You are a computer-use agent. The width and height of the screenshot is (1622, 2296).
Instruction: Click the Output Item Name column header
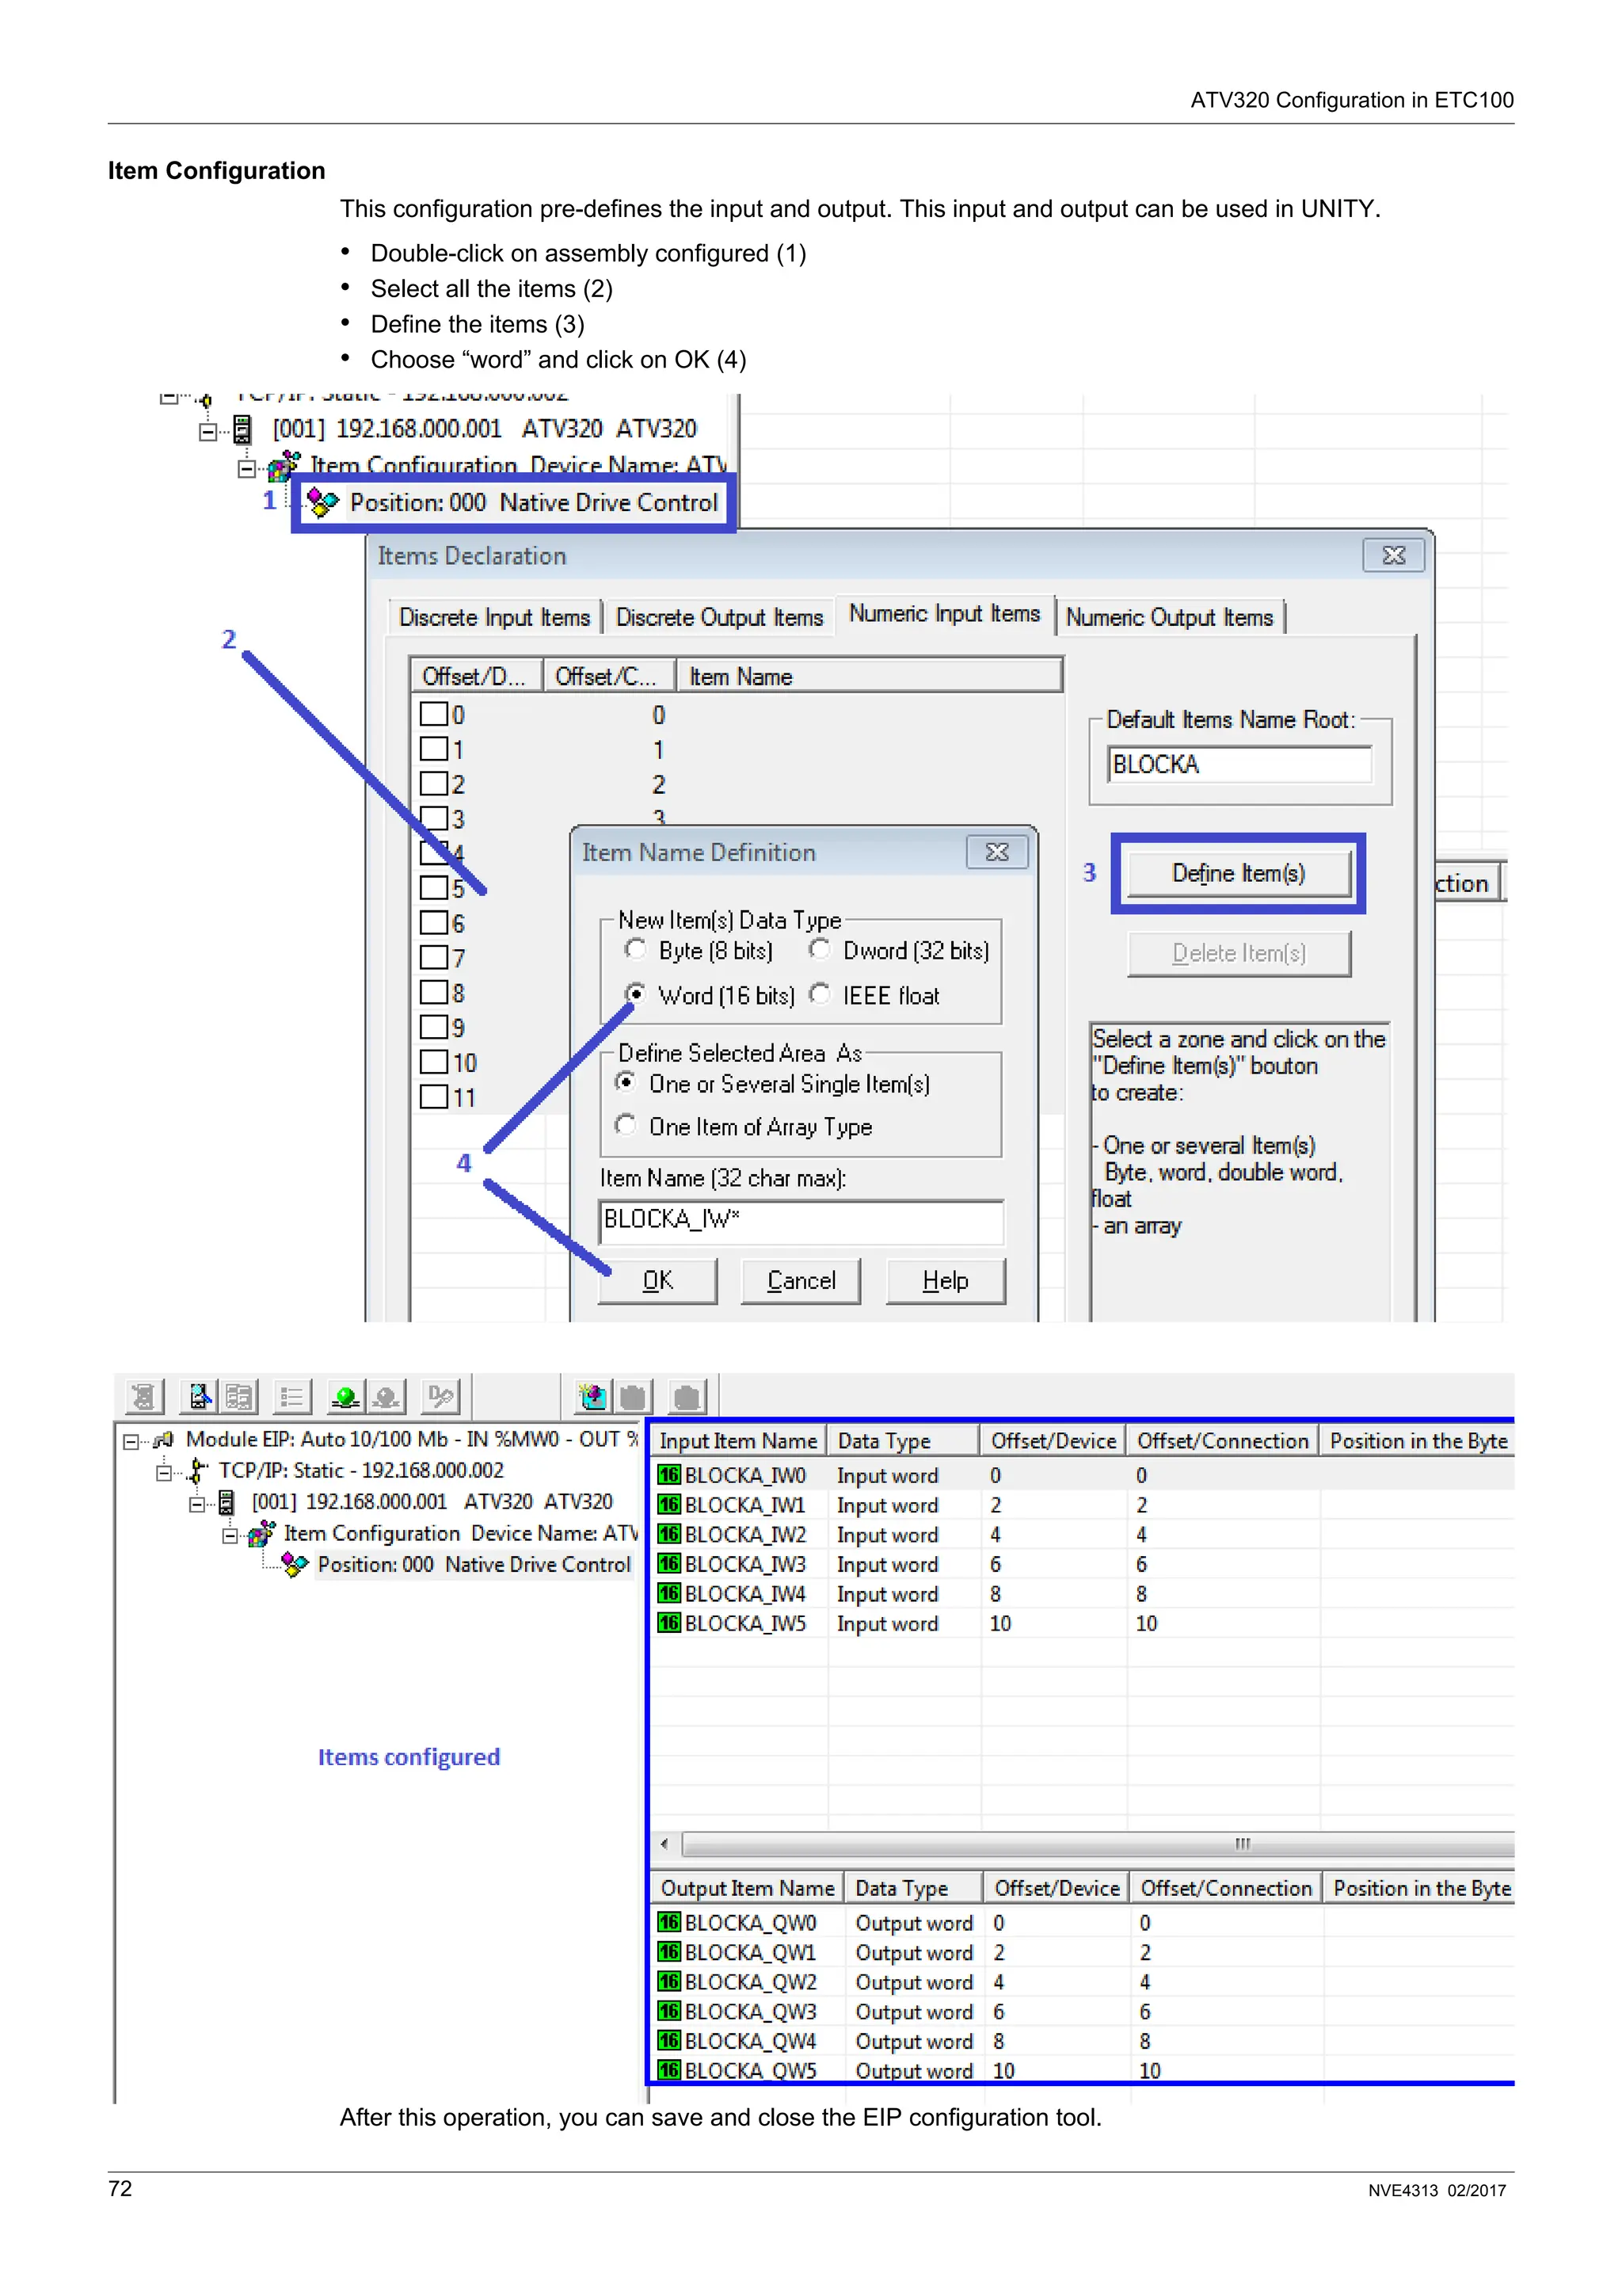click(747, 1887)
